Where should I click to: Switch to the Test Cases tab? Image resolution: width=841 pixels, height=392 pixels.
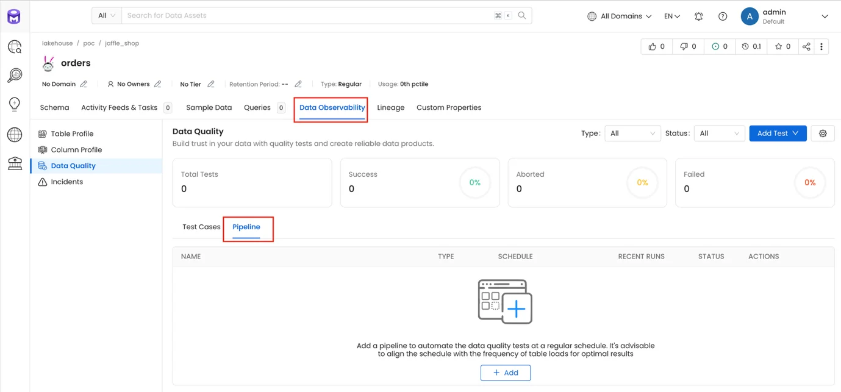click(x=201, y=227)
